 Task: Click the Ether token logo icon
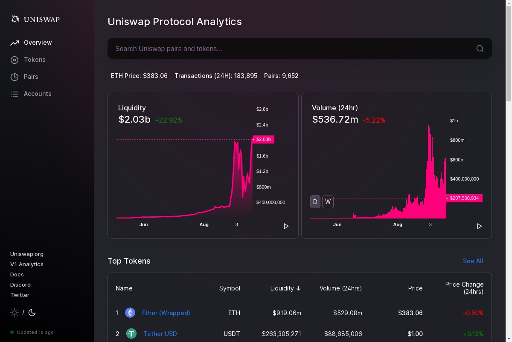tap(130, 313)
